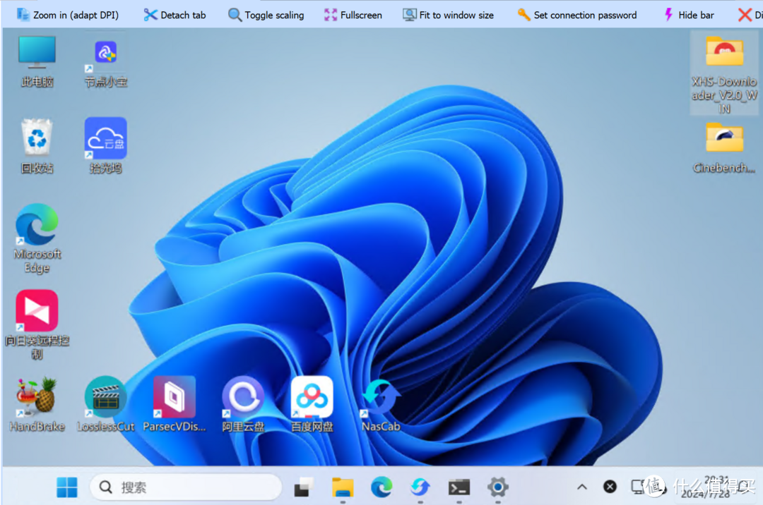Image resolution: width=763 pixels, height=505 pixels.
Task: Open Set connection password
Action: pyautogui.click(x=576, y=15)
